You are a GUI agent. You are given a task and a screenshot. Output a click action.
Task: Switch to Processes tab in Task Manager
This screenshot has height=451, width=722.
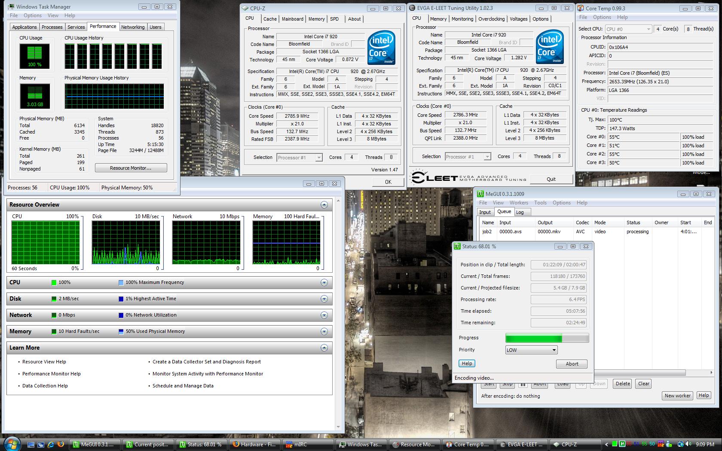pos(52,27)
